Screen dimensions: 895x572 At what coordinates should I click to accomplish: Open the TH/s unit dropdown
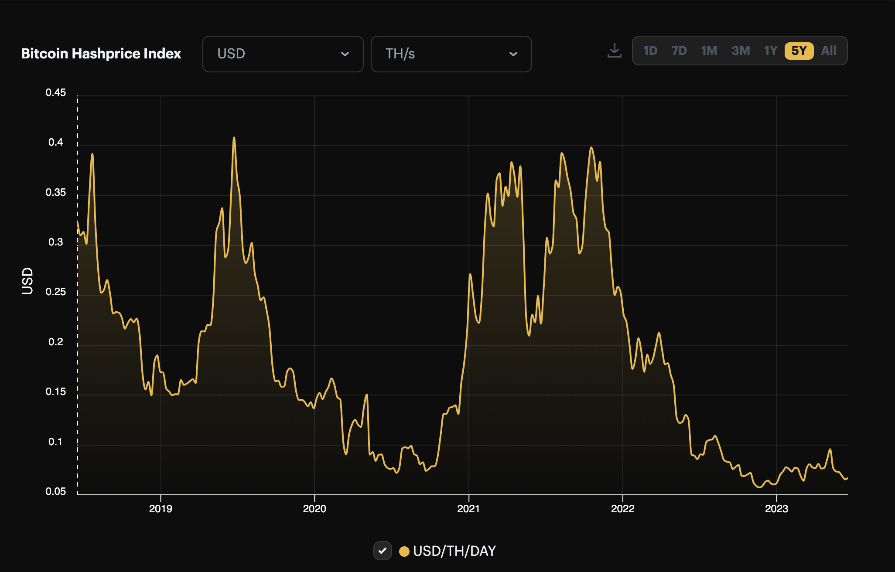tap(451, 54)
